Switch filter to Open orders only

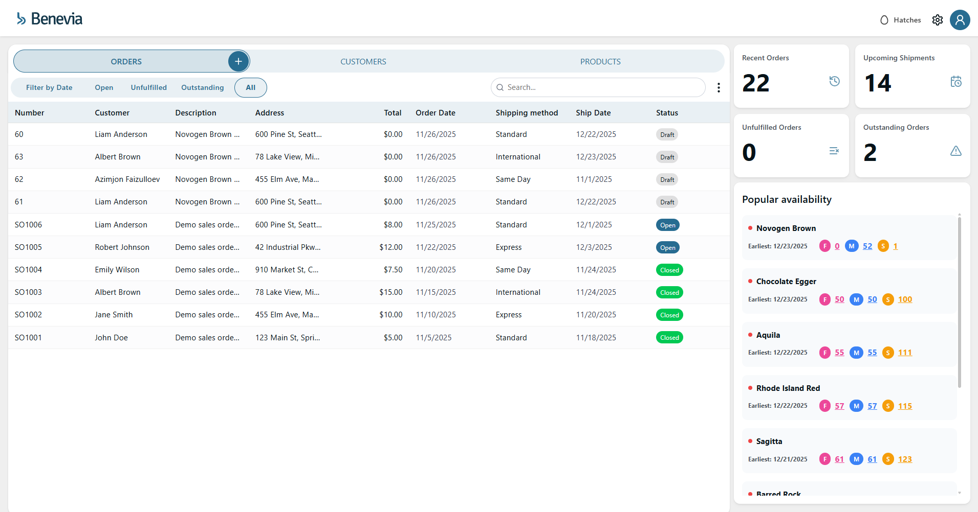104,87
